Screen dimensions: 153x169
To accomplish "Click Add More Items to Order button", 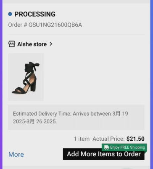I will coord(104,154).
